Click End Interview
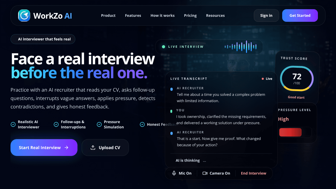The height and width of the screenshot is (189, 336). tap(254, 173)
